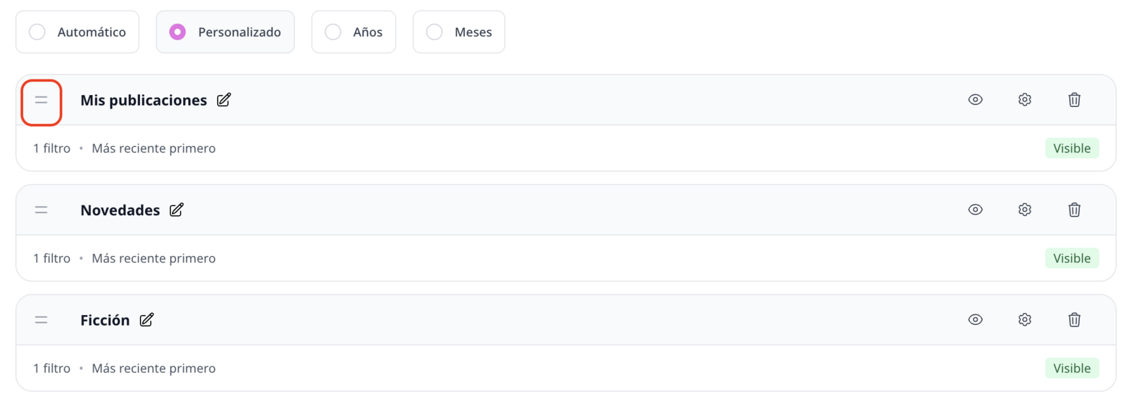This screenshot has height=403, width=1127.
Task: Open settings gear for Ficción
Action: [1025, 320]
